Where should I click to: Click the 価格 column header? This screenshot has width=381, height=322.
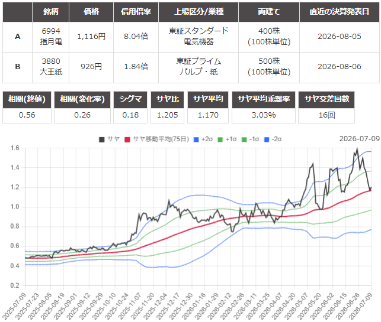pyautogui.click(x=91, y=12)
